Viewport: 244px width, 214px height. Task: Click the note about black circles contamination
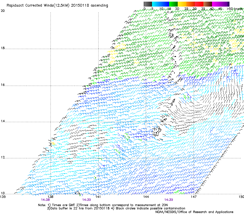148,208
